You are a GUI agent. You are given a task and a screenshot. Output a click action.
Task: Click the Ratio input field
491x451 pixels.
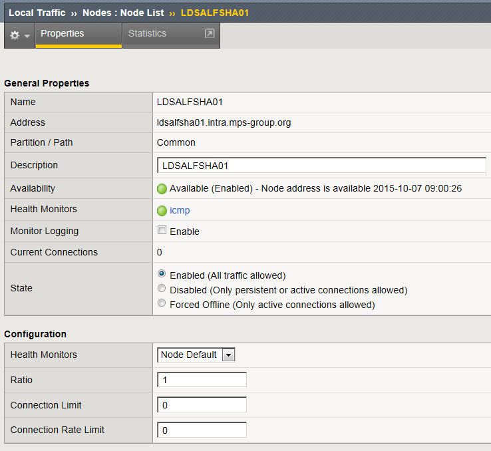202,380
